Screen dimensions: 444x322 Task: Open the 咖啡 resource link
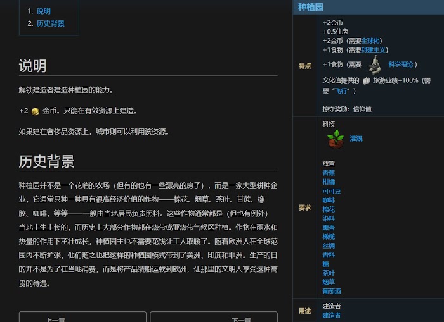329,201
